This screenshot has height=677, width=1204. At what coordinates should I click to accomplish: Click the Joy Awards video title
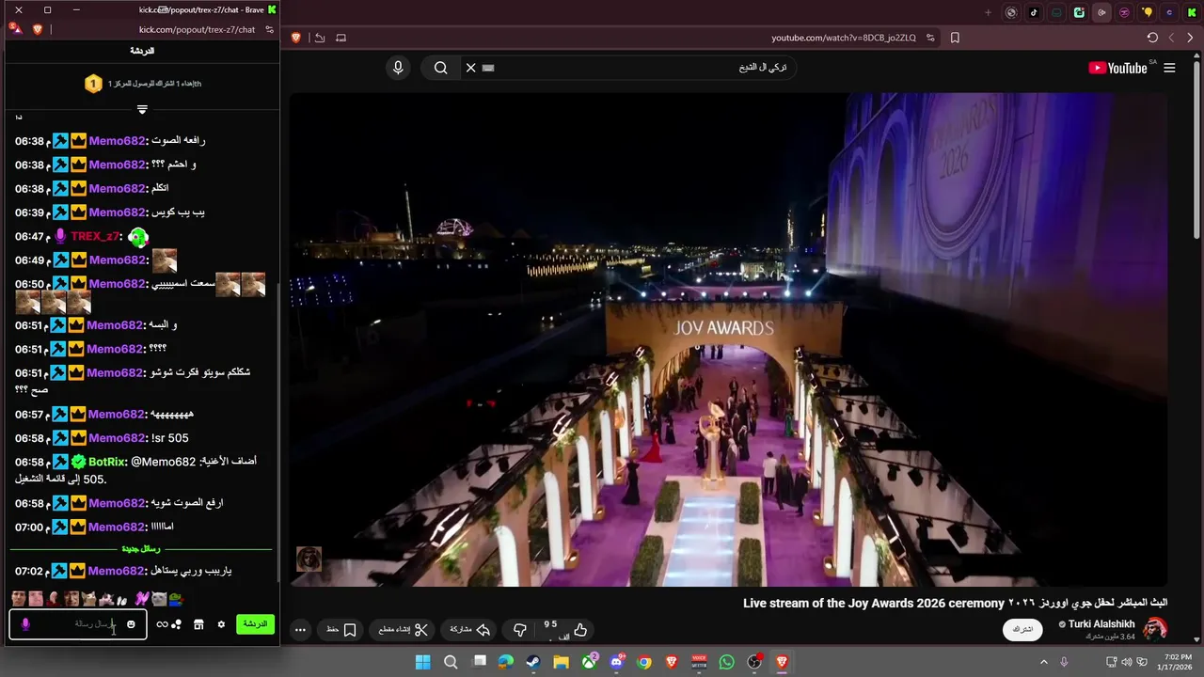pyautogui.click(x=955, y=603)
